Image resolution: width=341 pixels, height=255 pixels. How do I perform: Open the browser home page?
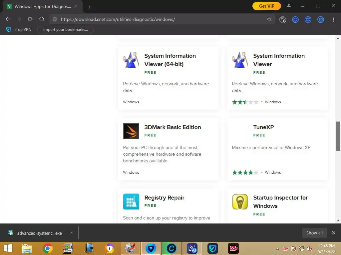click(x=42, y=19)
